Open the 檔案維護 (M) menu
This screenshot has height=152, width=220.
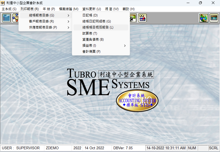pos(69,9)
